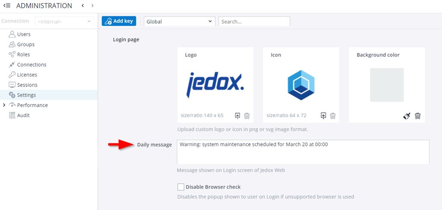
Task: Open the Performance section
Action: (x=32, y=105)
